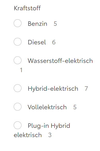This screenshot has height=151, width=100.
Task: Click the result count 6 beside Diesel
Action: coord(54,42)
